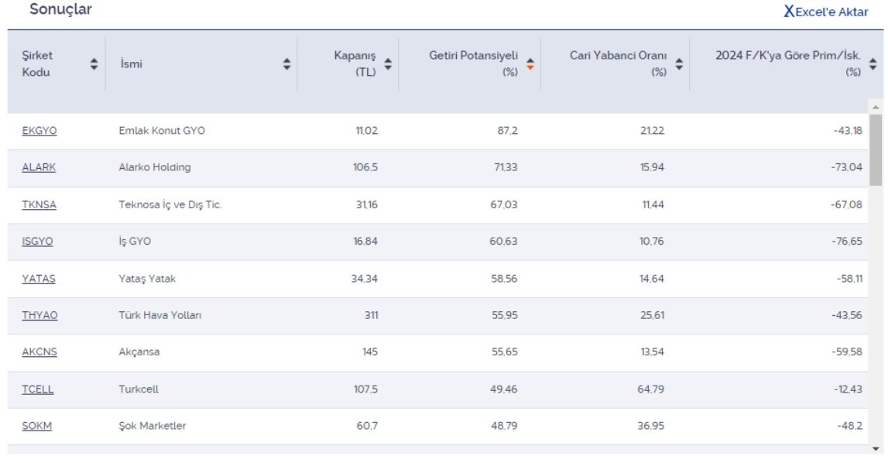Open YATAS stock link
The height and width of the screenshot is (463, 888).
(39, 278)
